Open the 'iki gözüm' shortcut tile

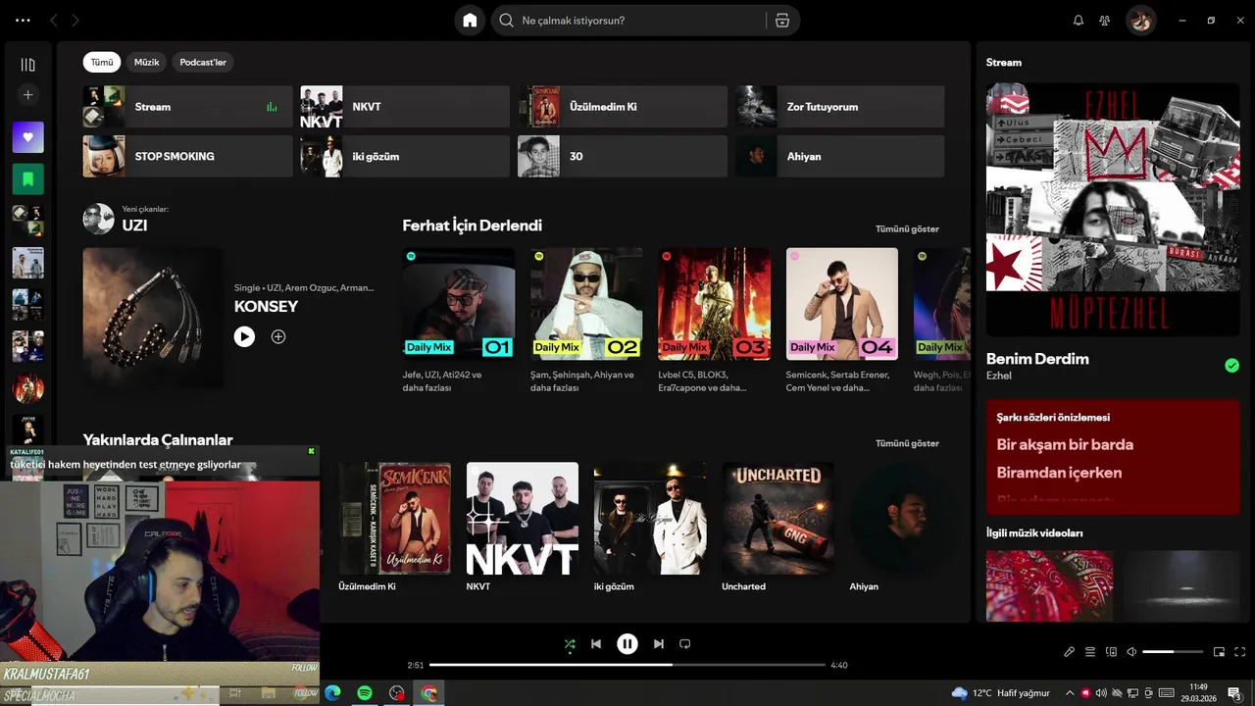[405, 156]
